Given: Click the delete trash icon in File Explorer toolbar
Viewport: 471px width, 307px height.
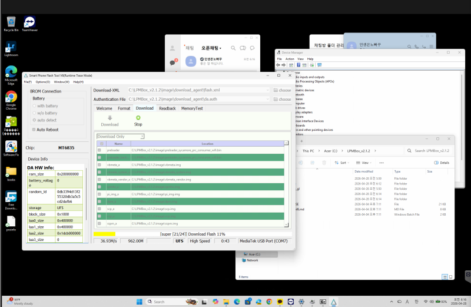Looking at the screenshot, I should coord(324,163).
